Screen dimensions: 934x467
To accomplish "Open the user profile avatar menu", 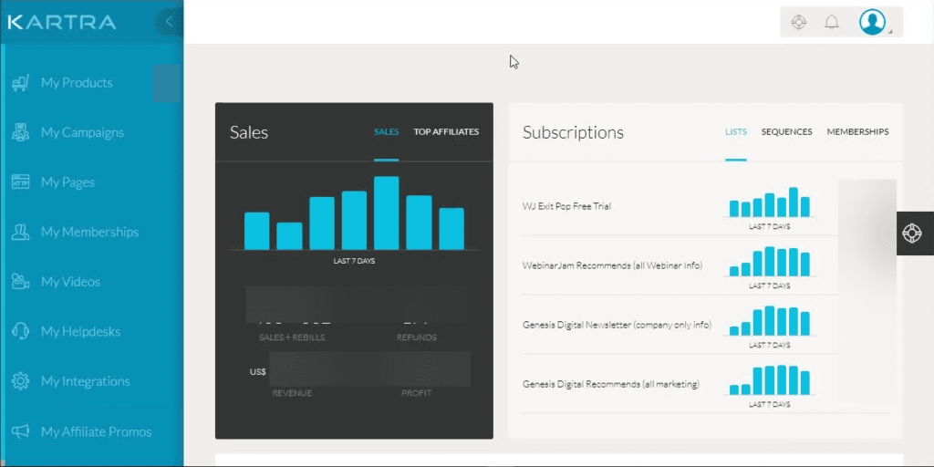I will point(872,22).
